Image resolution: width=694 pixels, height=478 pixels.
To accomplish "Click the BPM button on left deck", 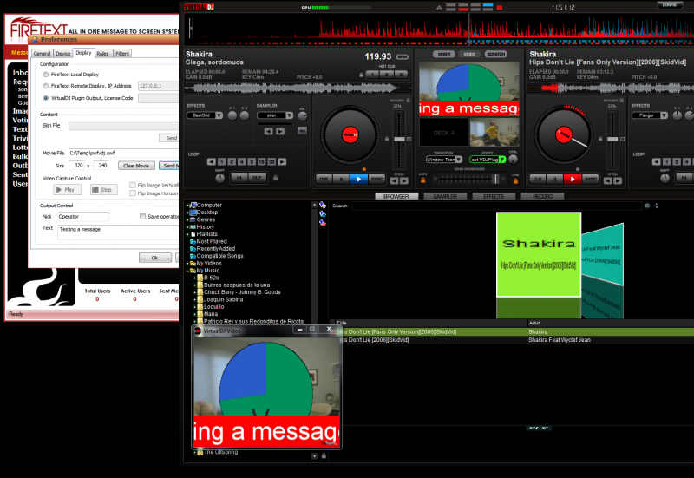I will pyautogui.click(x=400, y=59).
